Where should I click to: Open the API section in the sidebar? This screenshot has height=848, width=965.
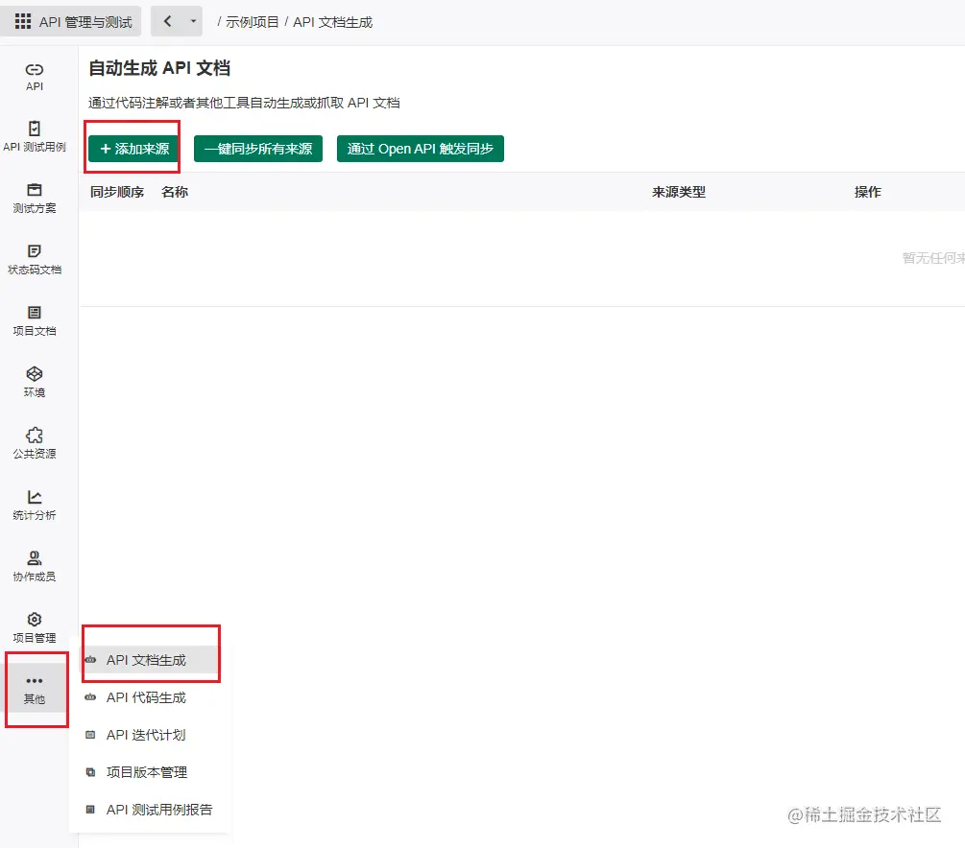point(35,77)
